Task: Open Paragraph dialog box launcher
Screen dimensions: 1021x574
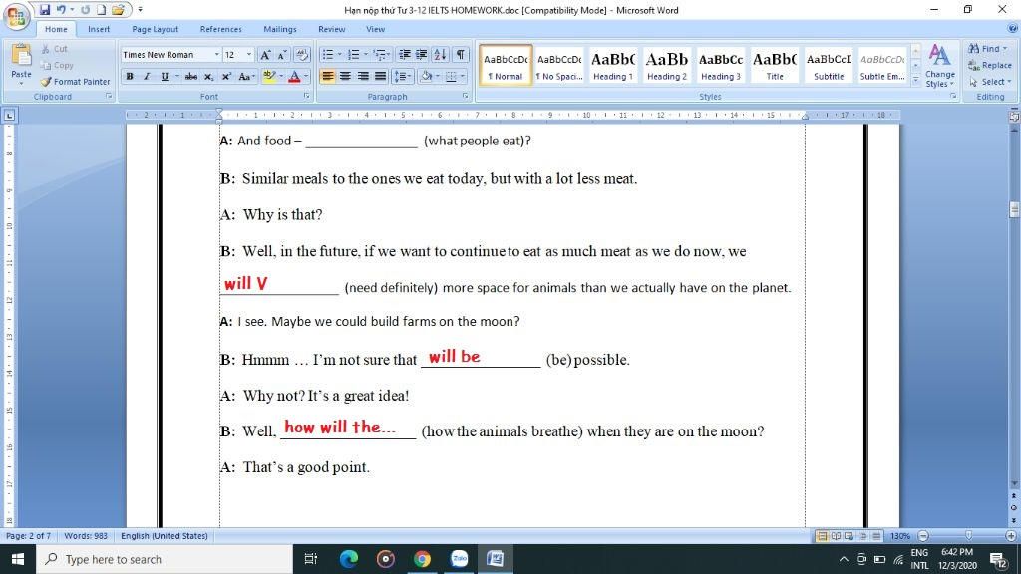Action: tap(465, 96)
